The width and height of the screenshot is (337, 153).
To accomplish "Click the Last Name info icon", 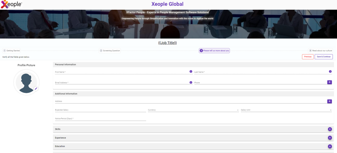I will point(330,71).
